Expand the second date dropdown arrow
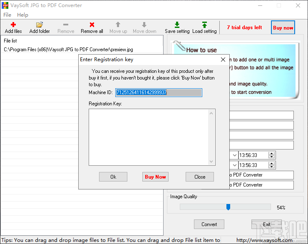 [234, 165]
